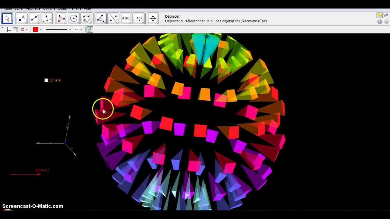Click the blue origin point of the axes
The image size is (390, 219).
click(x=65, y=143)
